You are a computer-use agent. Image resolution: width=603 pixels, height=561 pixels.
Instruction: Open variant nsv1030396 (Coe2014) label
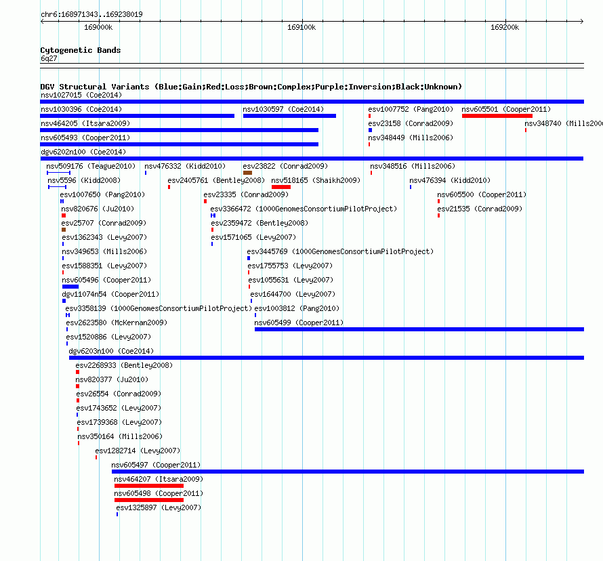pos(81,109)
